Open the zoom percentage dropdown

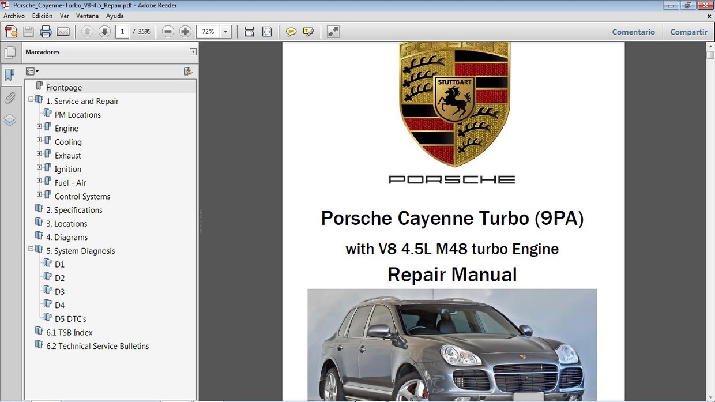(x=225, y=31)
